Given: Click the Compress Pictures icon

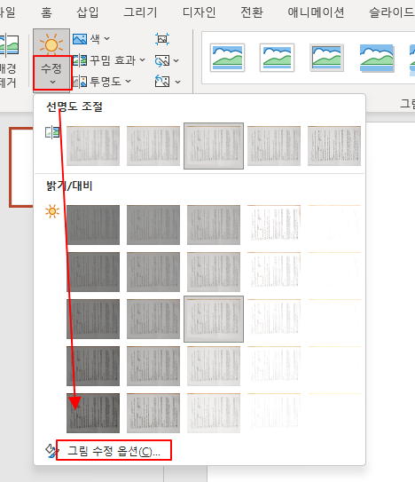Looking at the screenshot, I should 162,39.
